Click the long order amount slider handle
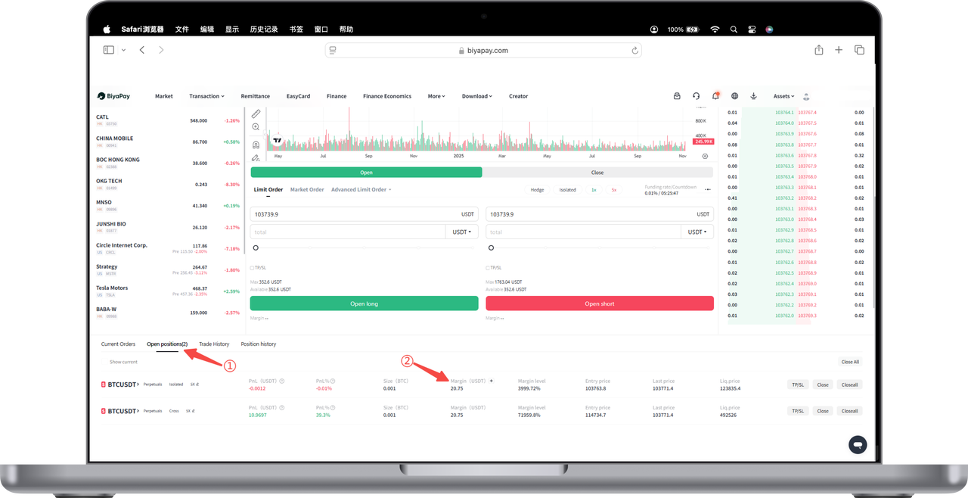The image size is (968, 498). coord(256,247)
